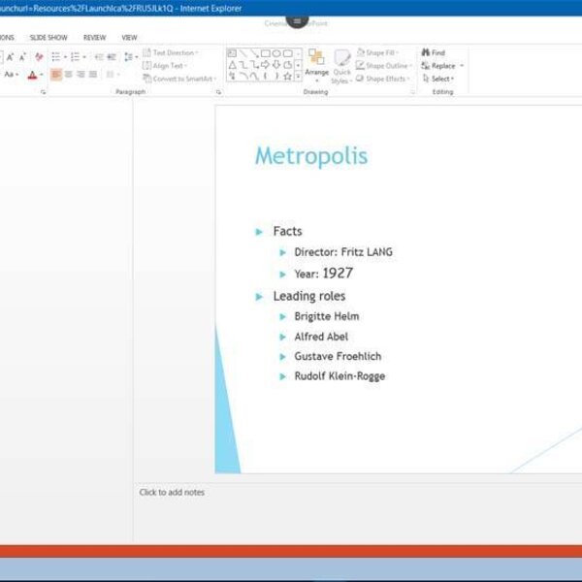The height and width of the screenshot is (582, 582).
Task: Open the Shape Effects dropdown
Action: click(x=383, y=79)
